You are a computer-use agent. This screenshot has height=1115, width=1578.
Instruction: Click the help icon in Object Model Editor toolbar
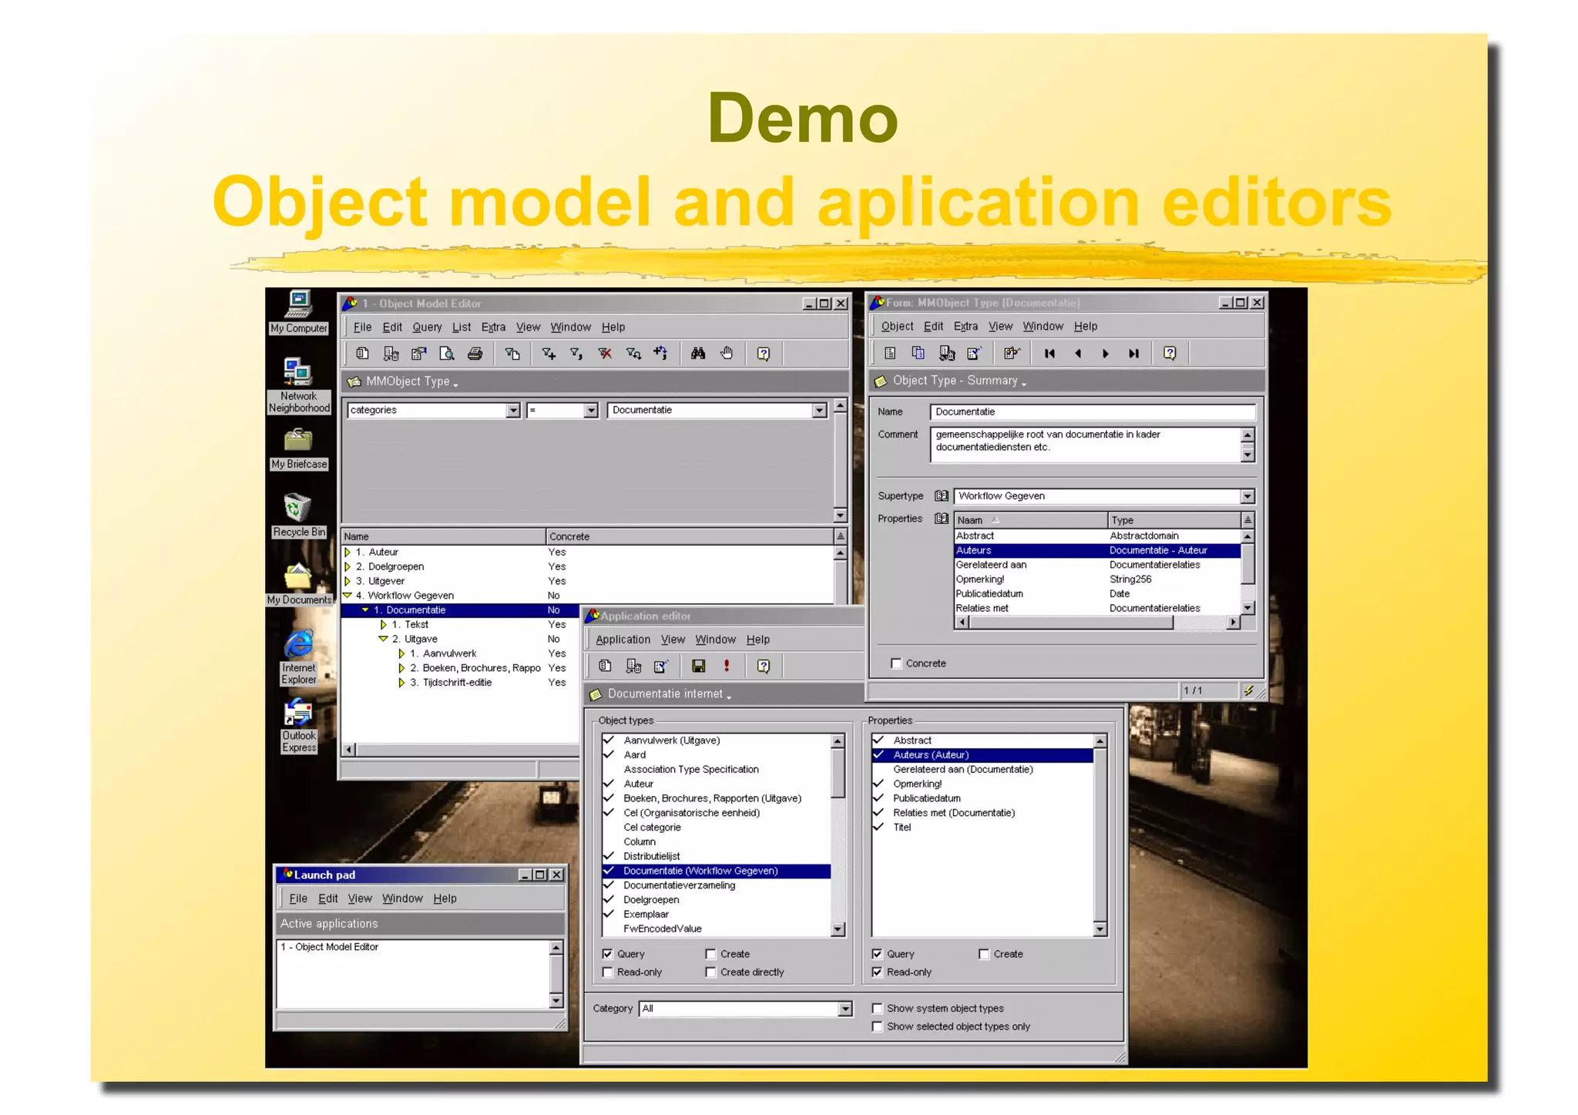tap(764, 354)
